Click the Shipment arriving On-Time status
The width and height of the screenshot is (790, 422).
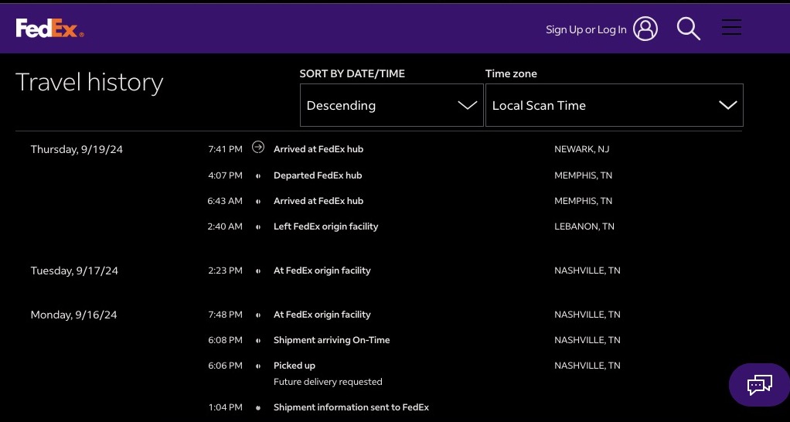pyautogui.click(x=332, y=340)
